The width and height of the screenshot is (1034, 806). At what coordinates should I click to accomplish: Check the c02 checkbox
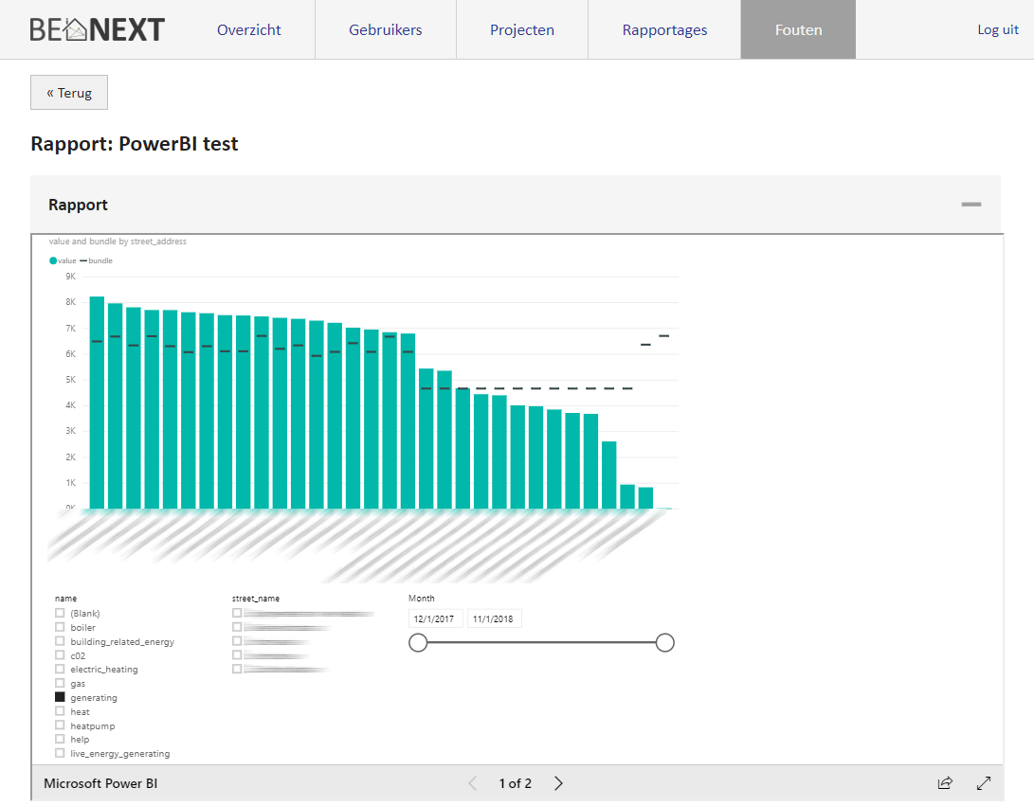coord(60,655)
